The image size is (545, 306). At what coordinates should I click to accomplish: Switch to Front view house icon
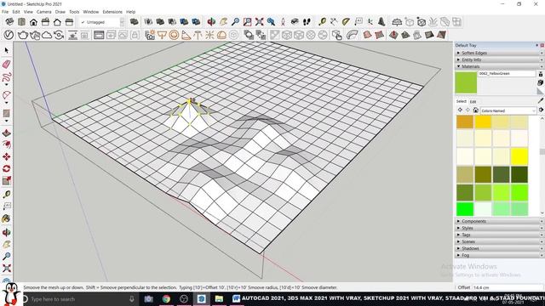pyautogui.click(x=33, y=22)
